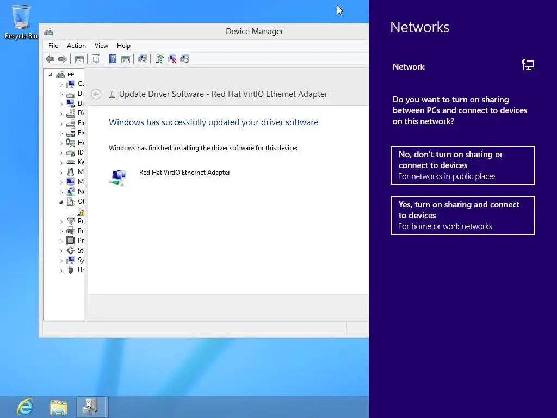Select the Storage controllers icon in tree
Viewport: 557px width, 418px height.
click(x=71, y=250)
